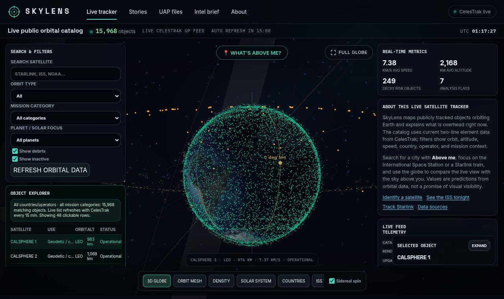This screenshot has height=299, width=504.
Task: Select the CALSPHERE 2 table row
Action: click(66, 256)
